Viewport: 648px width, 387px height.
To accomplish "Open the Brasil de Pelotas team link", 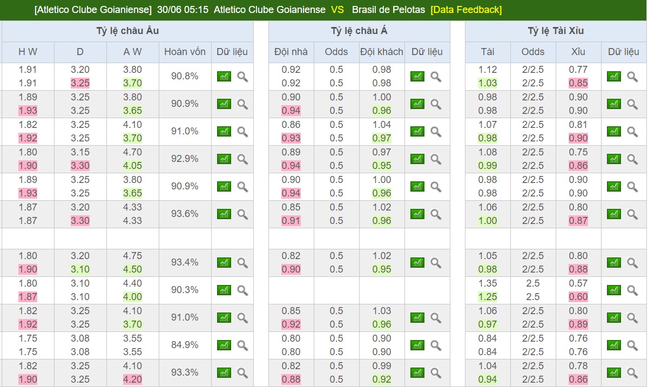I will [388, 10].
